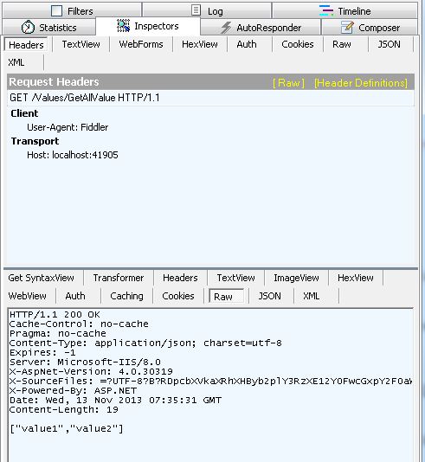Open the Log tab

207,11
